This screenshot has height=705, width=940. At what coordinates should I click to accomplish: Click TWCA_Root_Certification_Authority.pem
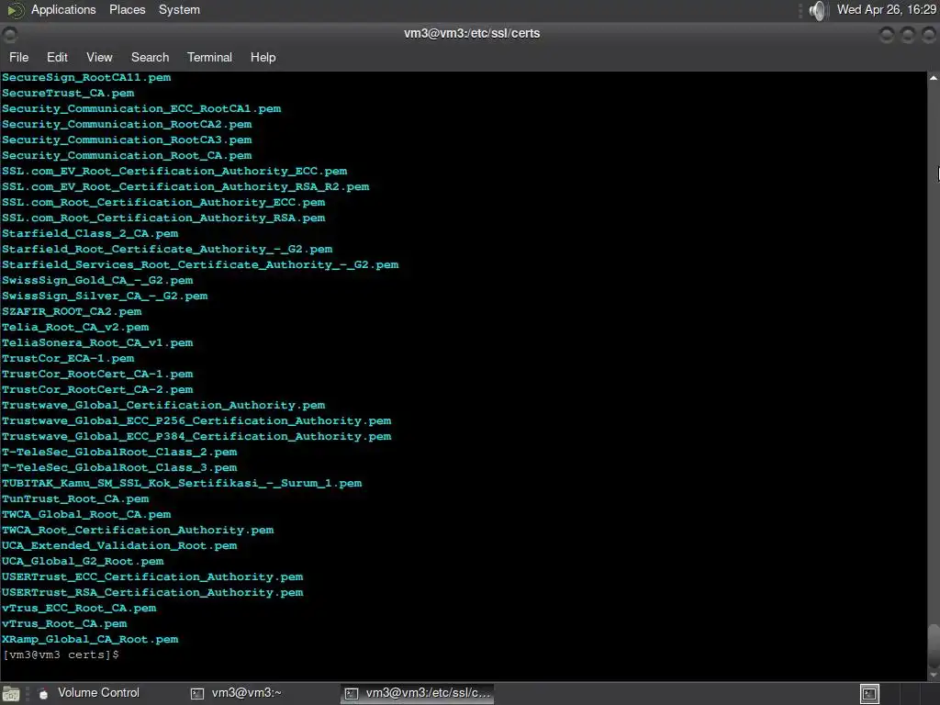pos(138,530)
